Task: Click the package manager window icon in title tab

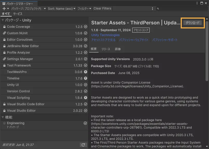Action: click(x=4, y=4)
